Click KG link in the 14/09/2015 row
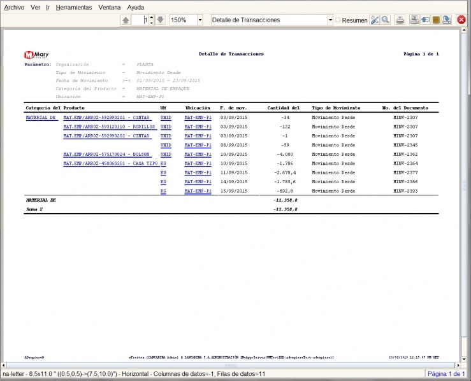Screen dimensions: 471x381 coord(163,182)
